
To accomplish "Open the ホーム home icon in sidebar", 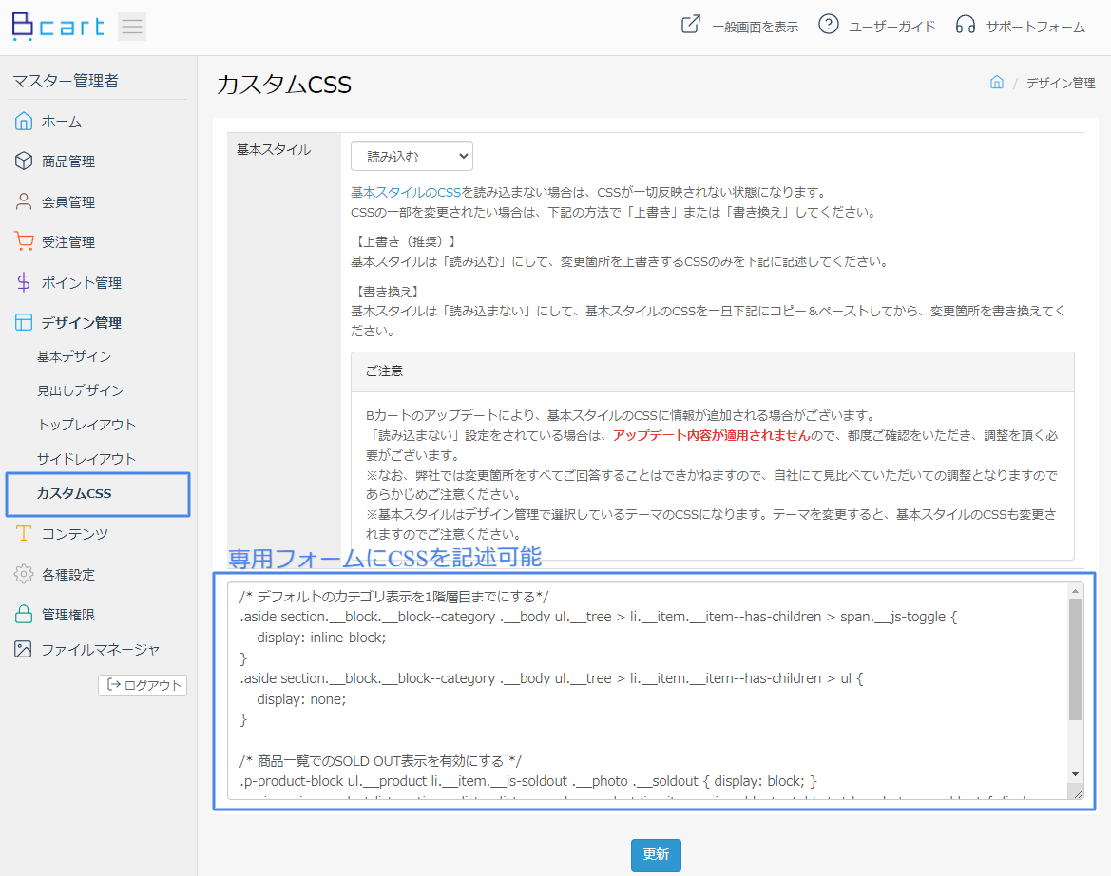I will [x=23, y=121].
